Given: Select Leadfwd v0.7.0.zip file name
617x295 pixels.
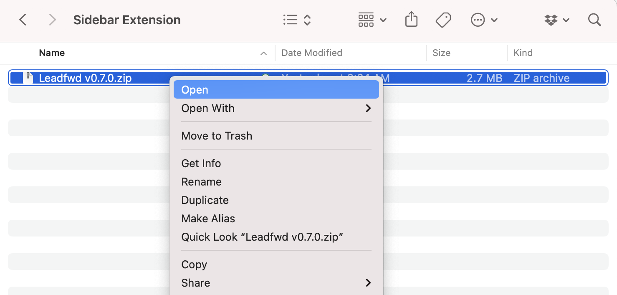Looking at the screenshot, I should click(85, 78).
